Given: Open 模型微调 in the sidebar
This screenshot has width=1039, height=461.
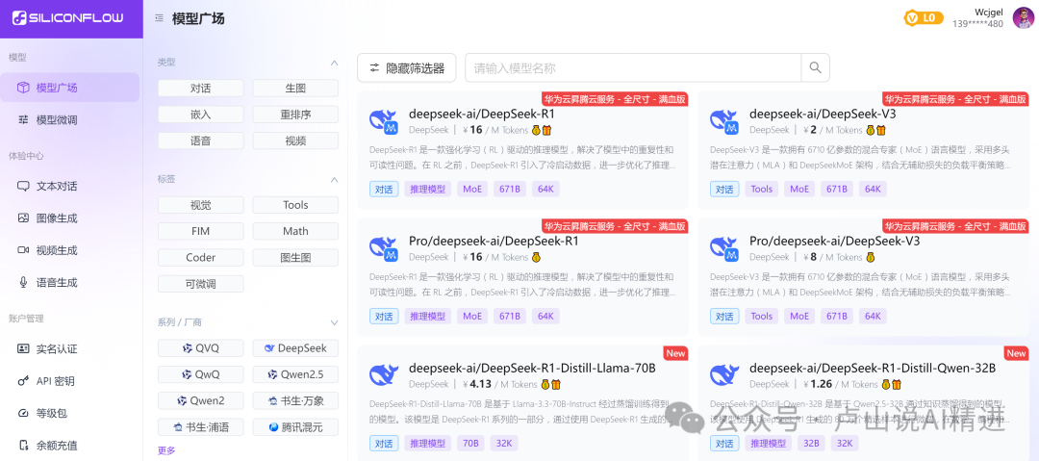Looking at the screenshot, I should (69, 120).
